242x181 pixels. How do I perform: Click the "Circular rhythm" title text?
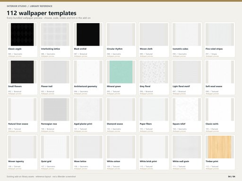point(114,49)
